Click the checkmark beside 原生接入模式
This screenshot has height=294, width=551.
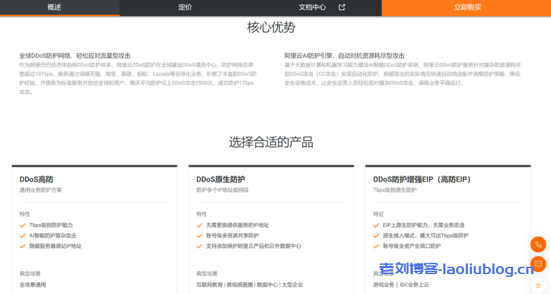[x=376, y=236]
